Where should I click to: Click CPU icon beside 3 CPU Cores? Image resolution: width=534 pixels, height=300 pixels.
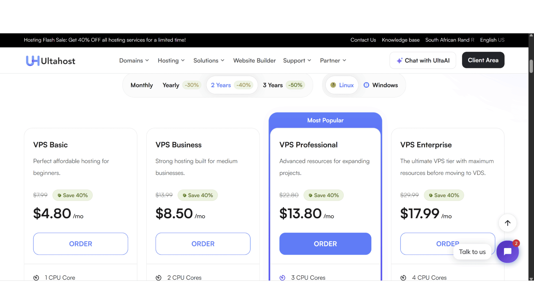click(x=282, y=278)
